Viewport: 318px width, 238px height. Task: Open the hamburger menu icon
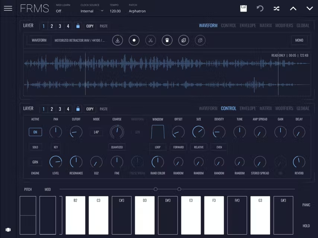(x=8, y=8)
